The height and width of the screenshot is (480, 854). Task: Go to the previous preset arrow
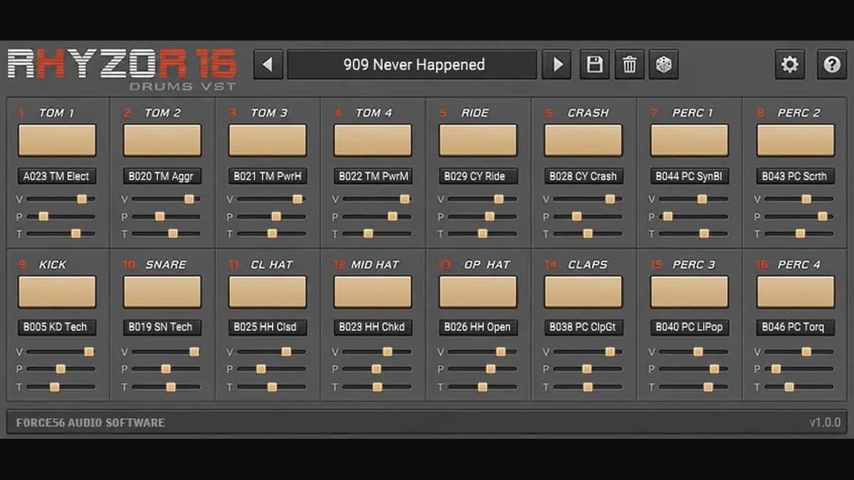(x=268, y=65)
